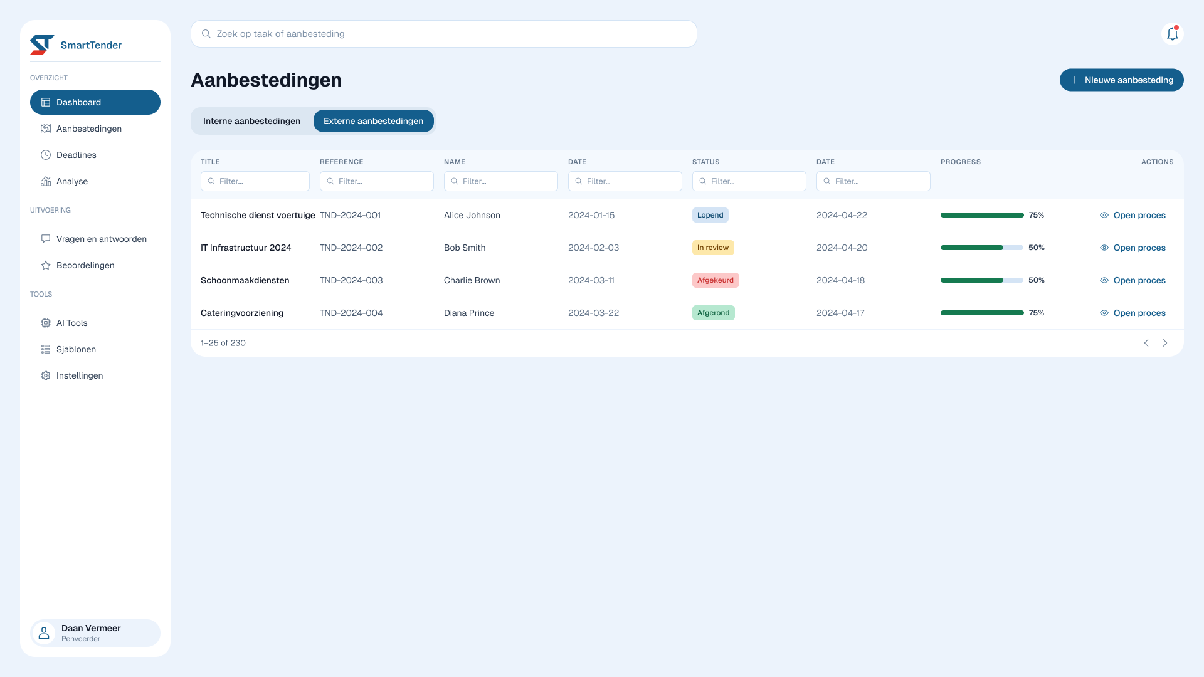
Task: Click the search magnifier icon in top bar
Action: click(x=206, y=34)
